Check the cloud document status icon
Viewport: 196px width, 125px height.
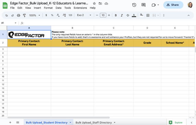(106, 3)
